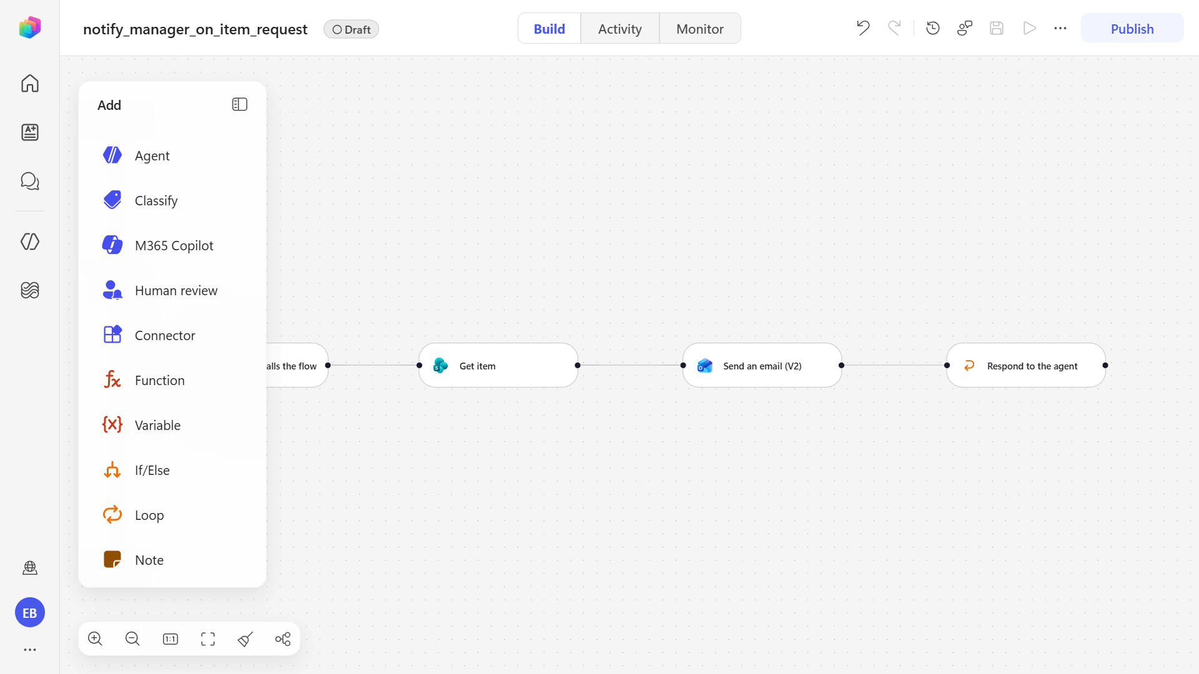Add a Classify node

coord(172,200)
